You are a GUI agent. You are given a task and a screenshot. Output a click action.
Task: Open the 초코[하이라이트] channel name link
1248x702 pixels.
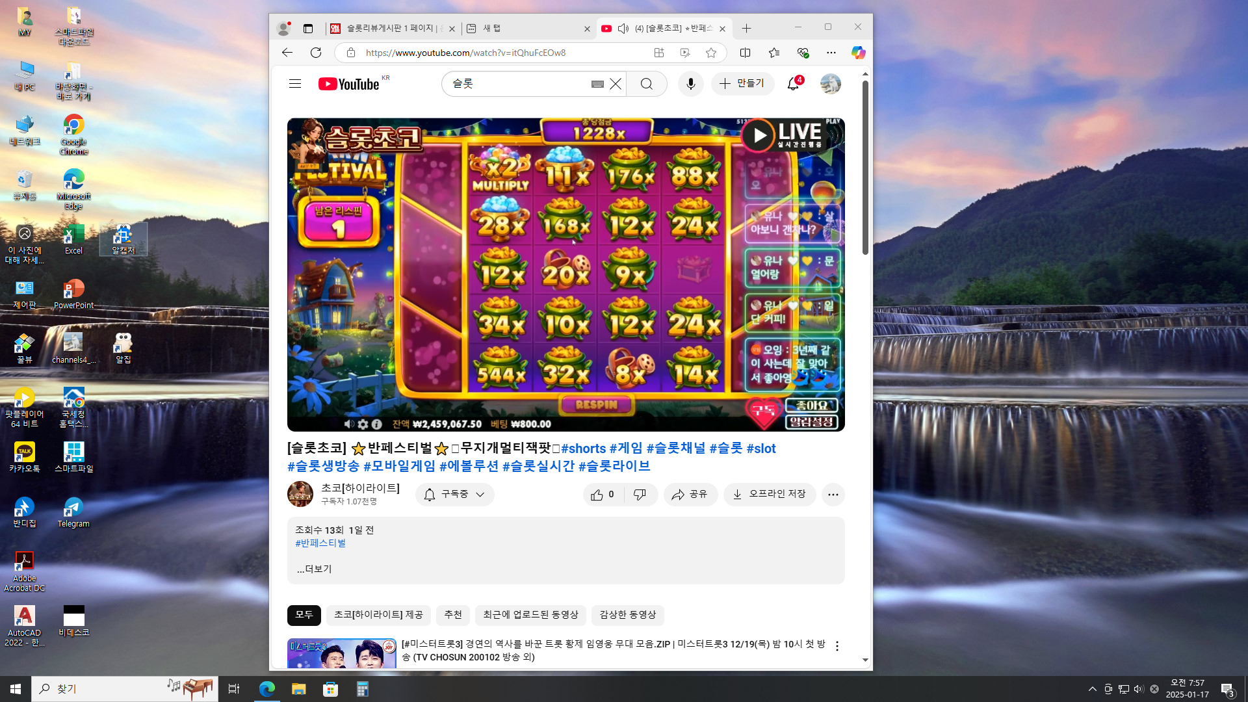(x=360, y=488)
